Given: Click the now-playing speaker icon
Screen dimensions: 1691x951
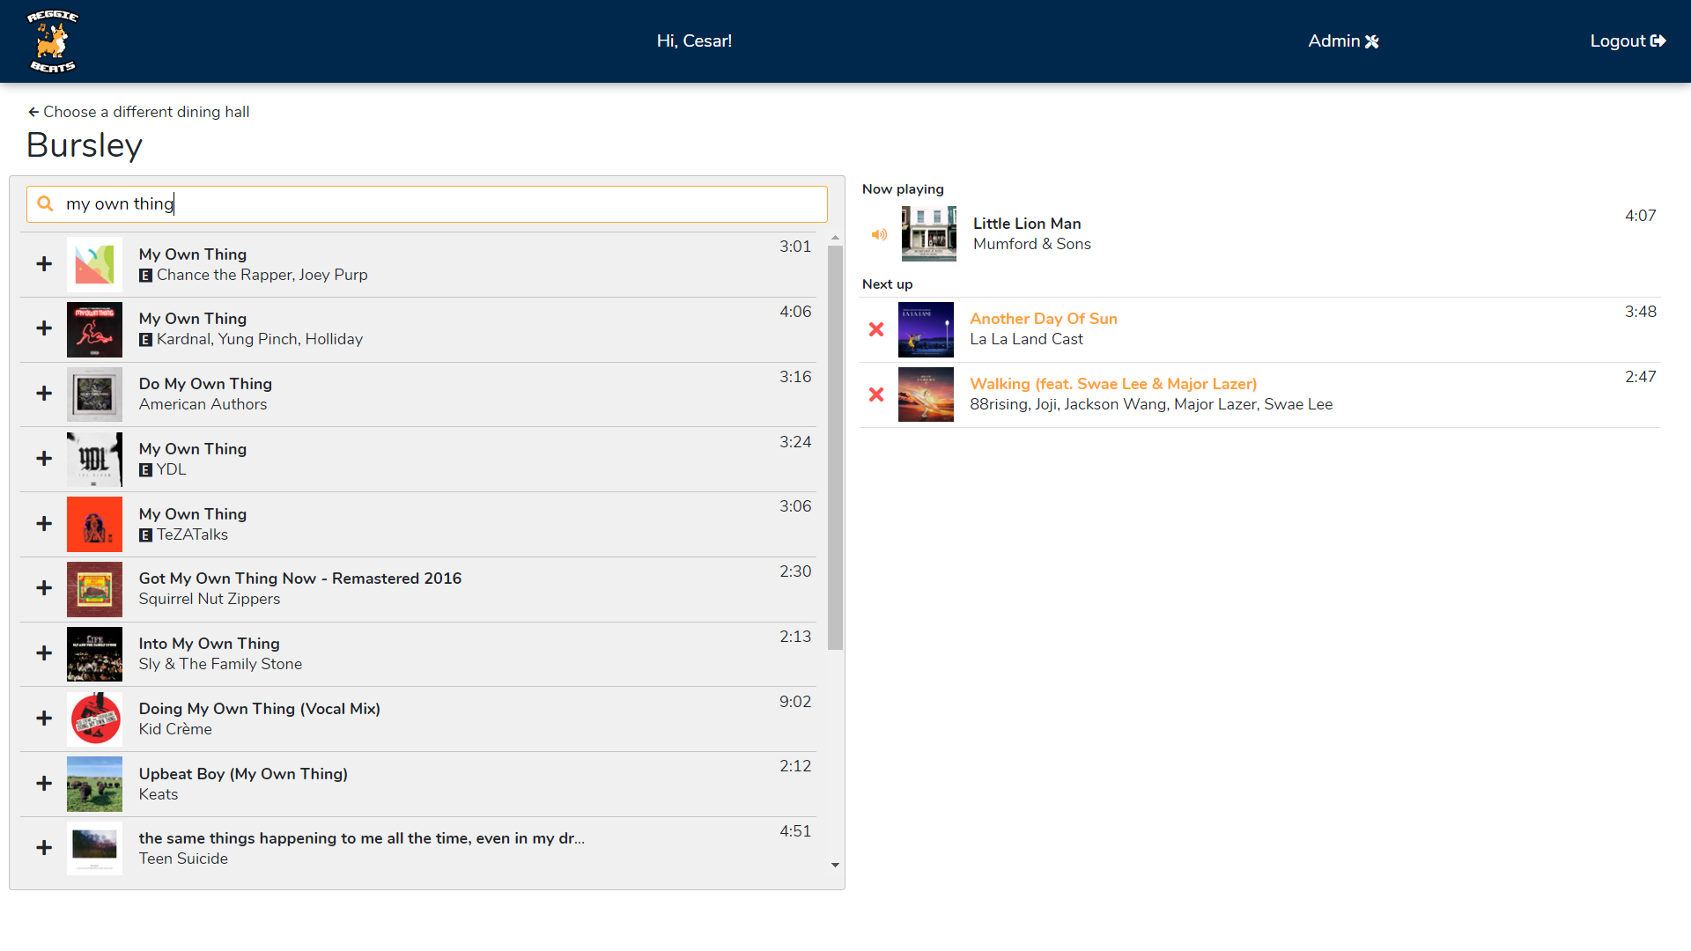Looking at the screenshot, I should (879, 234).
